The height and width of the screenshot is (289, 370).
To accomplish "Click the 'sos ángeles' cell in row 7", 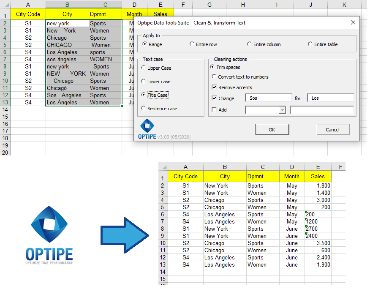I will point(67,59).
